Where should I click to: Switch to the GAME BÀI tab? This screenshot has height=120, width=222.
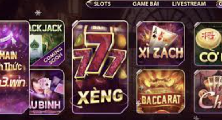pos(146,4)
